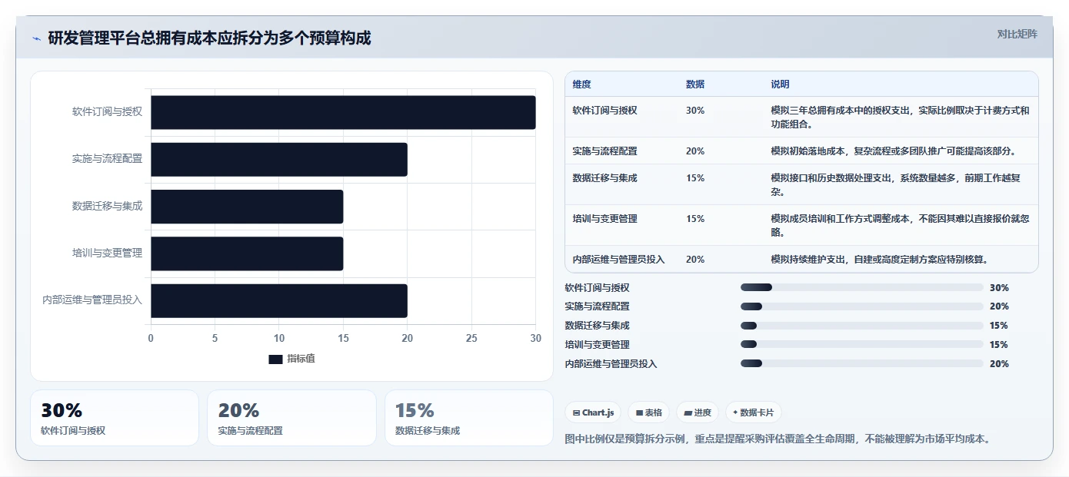Click the 实施与流程配置 progress bar

[x=861, y=306]
